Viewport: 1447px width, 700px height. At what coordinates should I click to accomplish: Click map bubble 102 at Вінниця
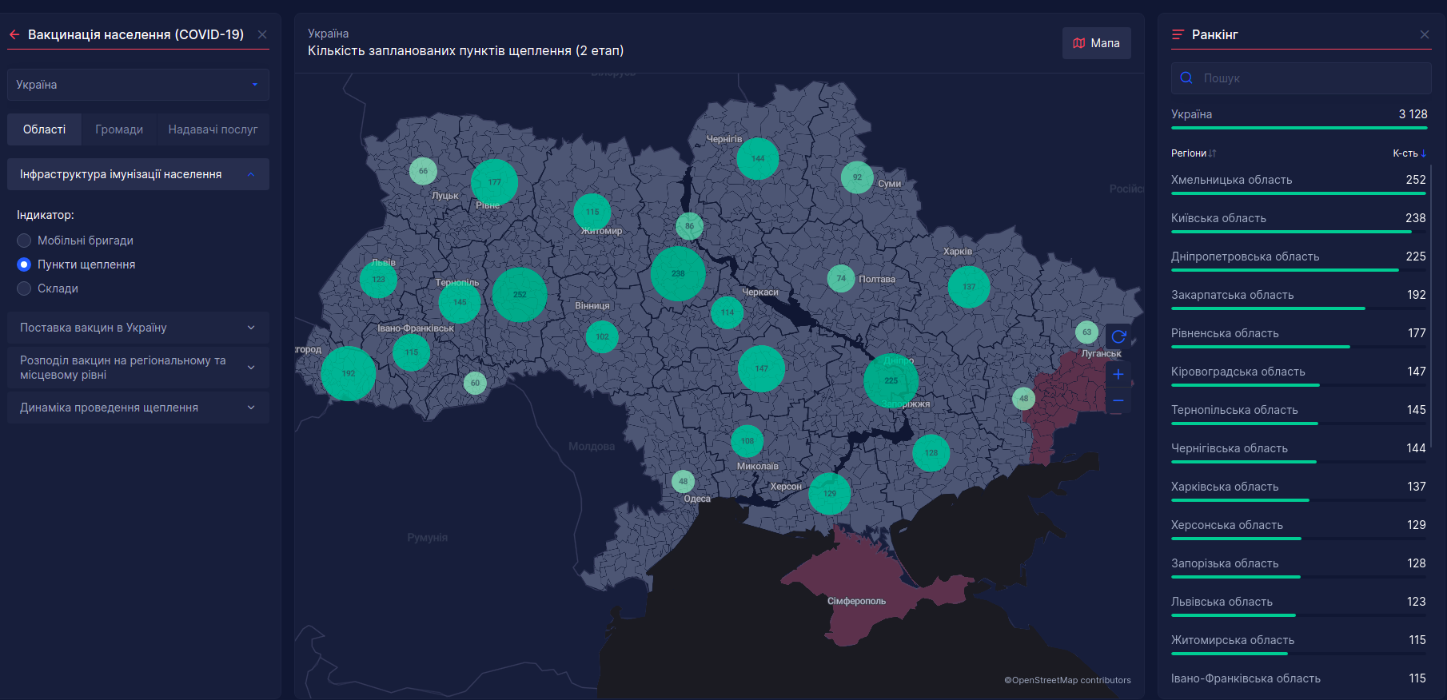pos(602,336)
